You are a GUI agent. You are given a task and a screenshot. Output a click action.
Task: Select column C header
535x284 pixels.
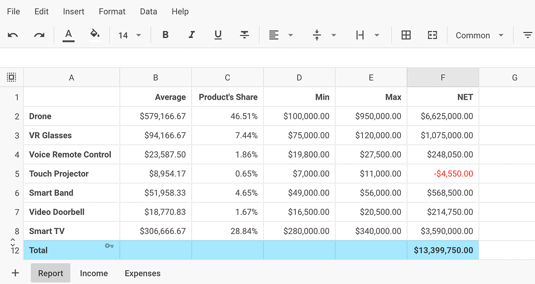[228, 77]
